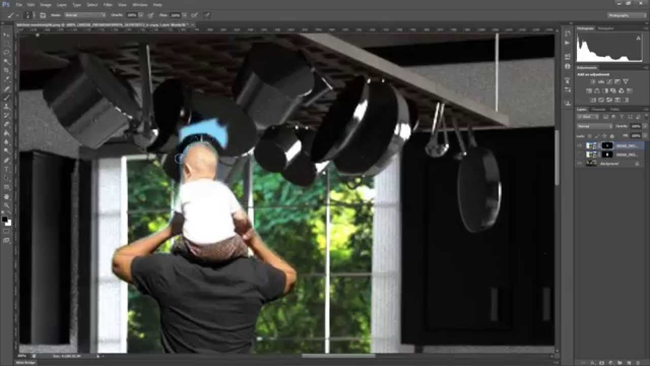
Task: Add a Hue/Saturation adjustment layer
Action: (589, 91)
